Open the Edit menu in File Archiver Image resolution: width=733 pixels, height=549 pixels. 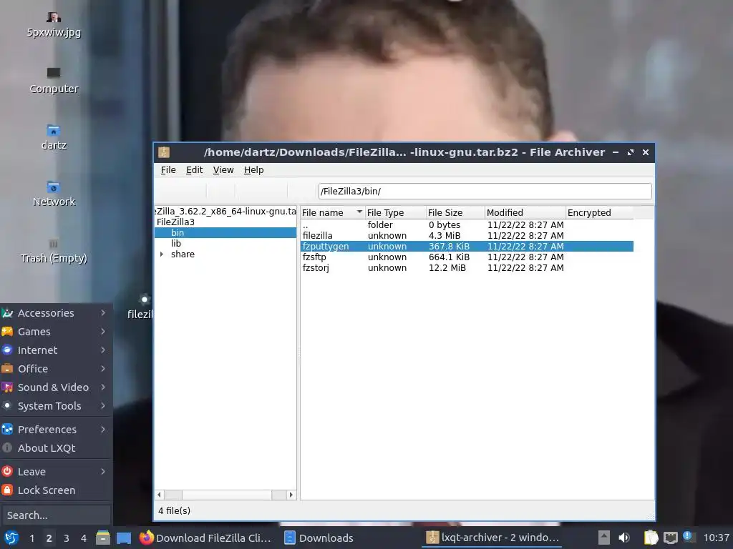[194, 170]
